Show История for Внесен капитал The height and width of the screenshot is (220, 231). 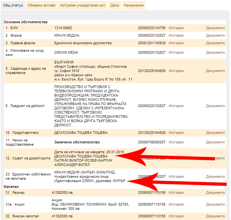(176, 216)
